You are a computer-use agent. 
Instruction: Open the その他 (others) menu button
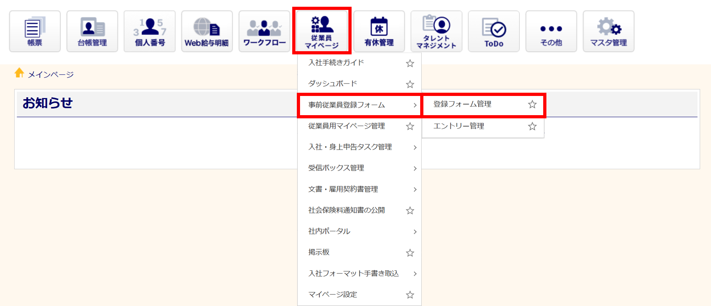(551, 31)
